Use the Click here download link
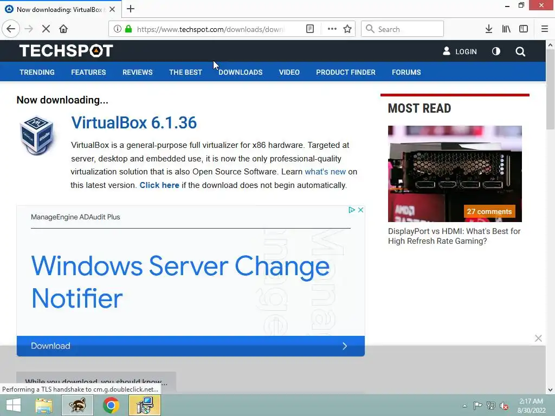The width and height of the screenshot is (555, 416). (159, 185)
